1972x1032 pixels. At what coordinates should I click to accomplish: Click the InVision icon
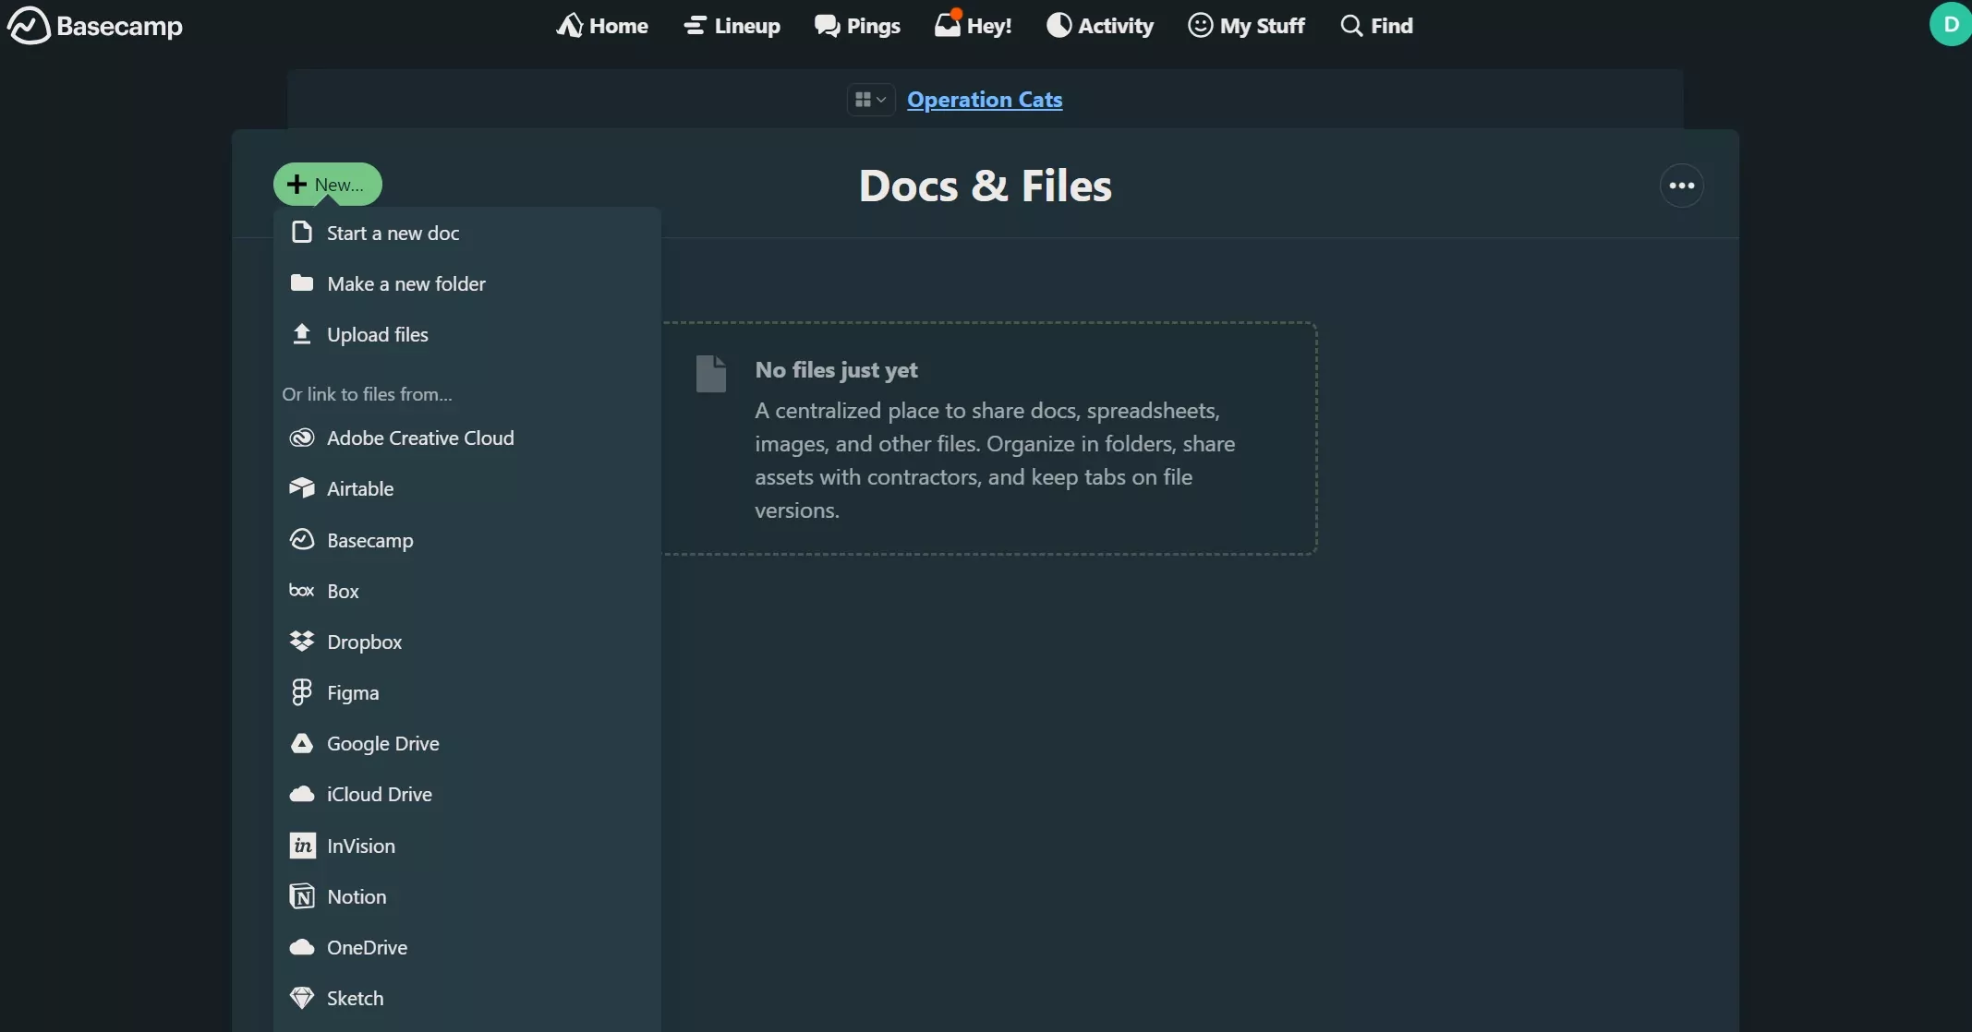tap(302, 846)
